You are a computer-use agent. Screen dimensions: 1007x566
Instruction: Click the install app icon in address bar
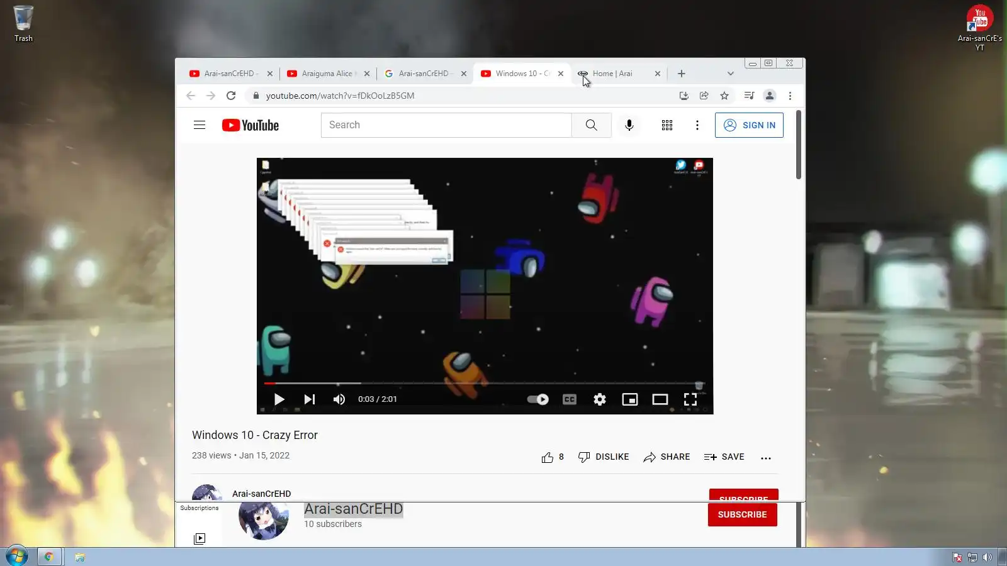click(684, 96)
